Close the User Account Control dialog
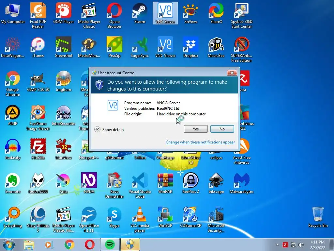Image resolution: width=334 pixels, height=251 pixels. 232,73
